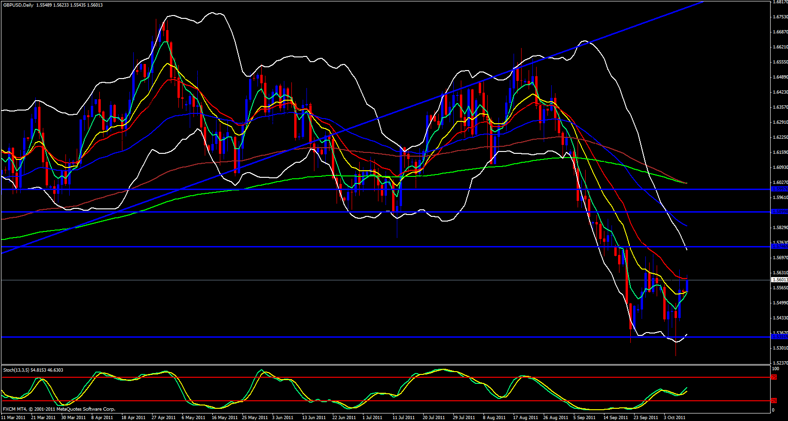Click the 1.59976 horizontal line price tag
The width and height of the screenshot is (788, 421).
click(x=779, y=189)
